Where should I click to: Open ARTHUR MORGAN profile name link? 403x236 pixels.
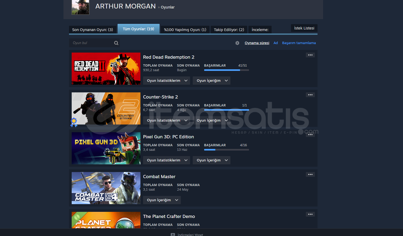coord(126,6)
